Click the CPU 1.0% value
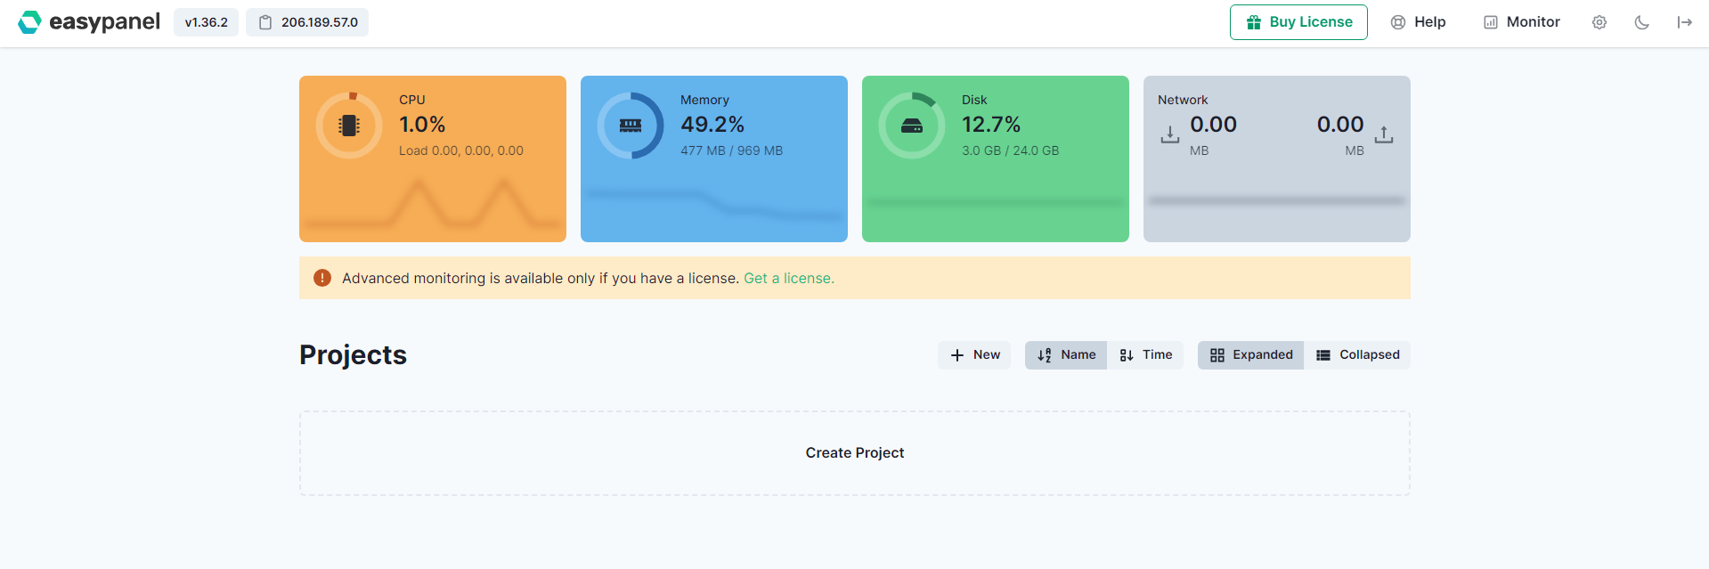Image resolution: width=1709 pixels, height=569 pixels. coord(422,125)
